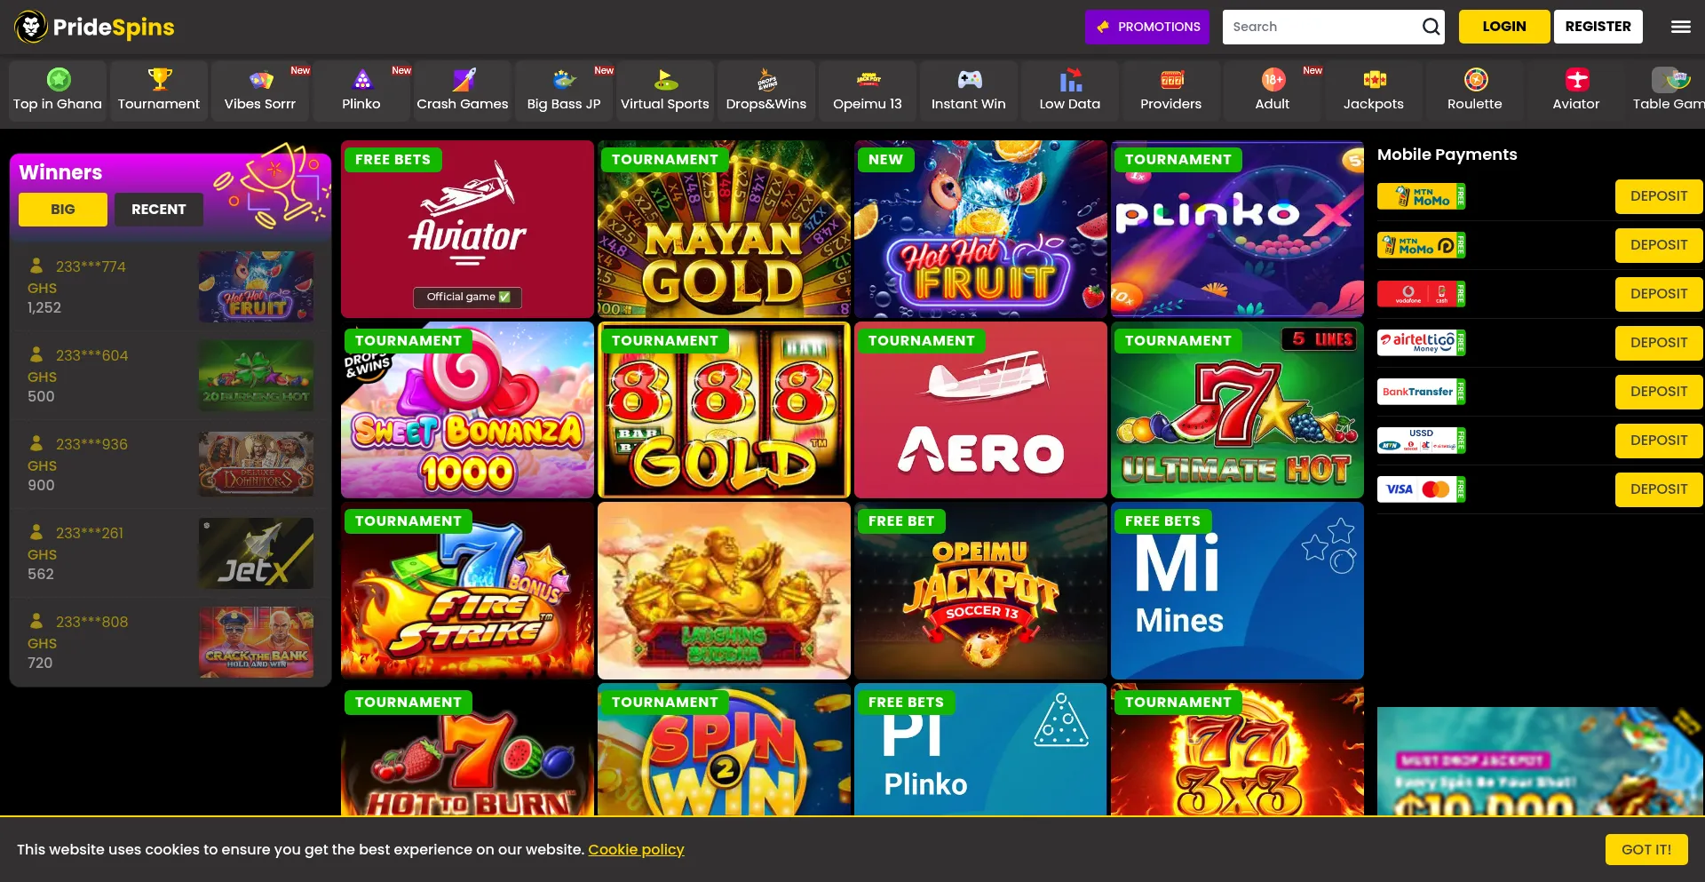
Task: Deposit using USSD option
Action: point(1659,441)
